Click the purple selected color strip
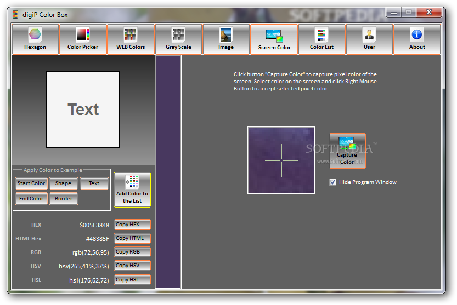 coord(167,172)
